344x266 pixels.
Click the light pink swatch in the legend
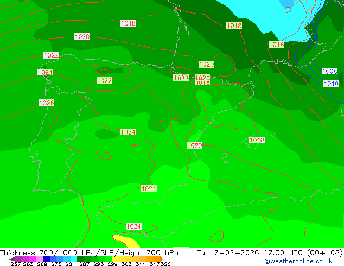[x=39, y=259]
